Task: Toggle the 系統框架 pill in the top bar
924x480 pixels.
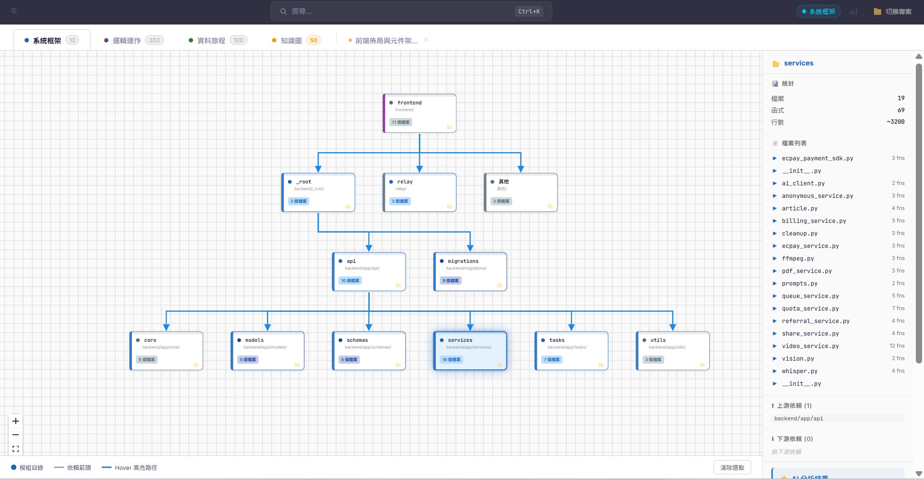Action: [x=818, y=11]
